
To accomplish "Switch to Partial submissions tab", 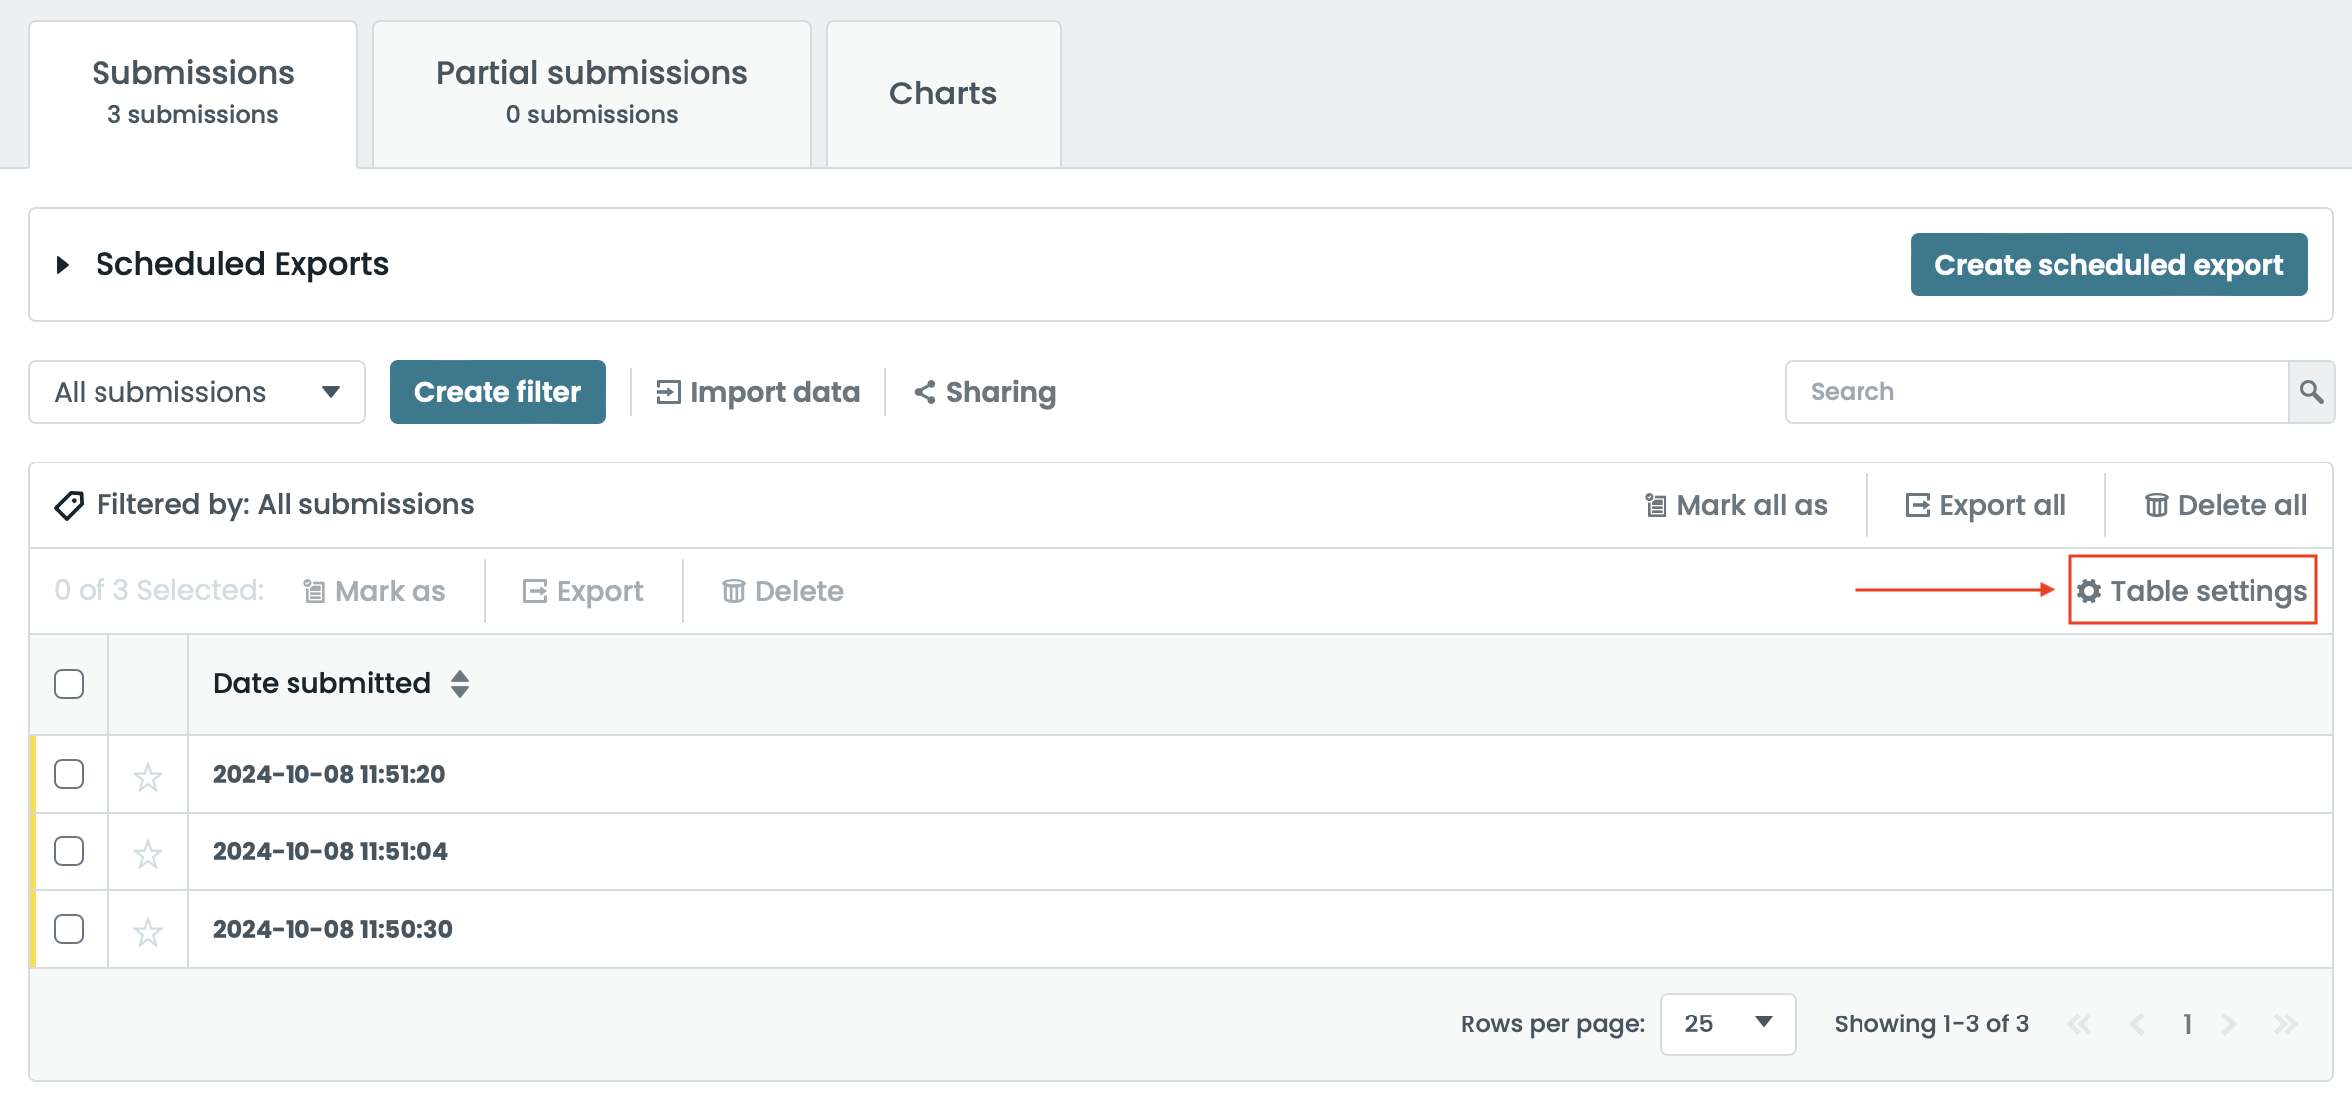I will coord(591,93).
